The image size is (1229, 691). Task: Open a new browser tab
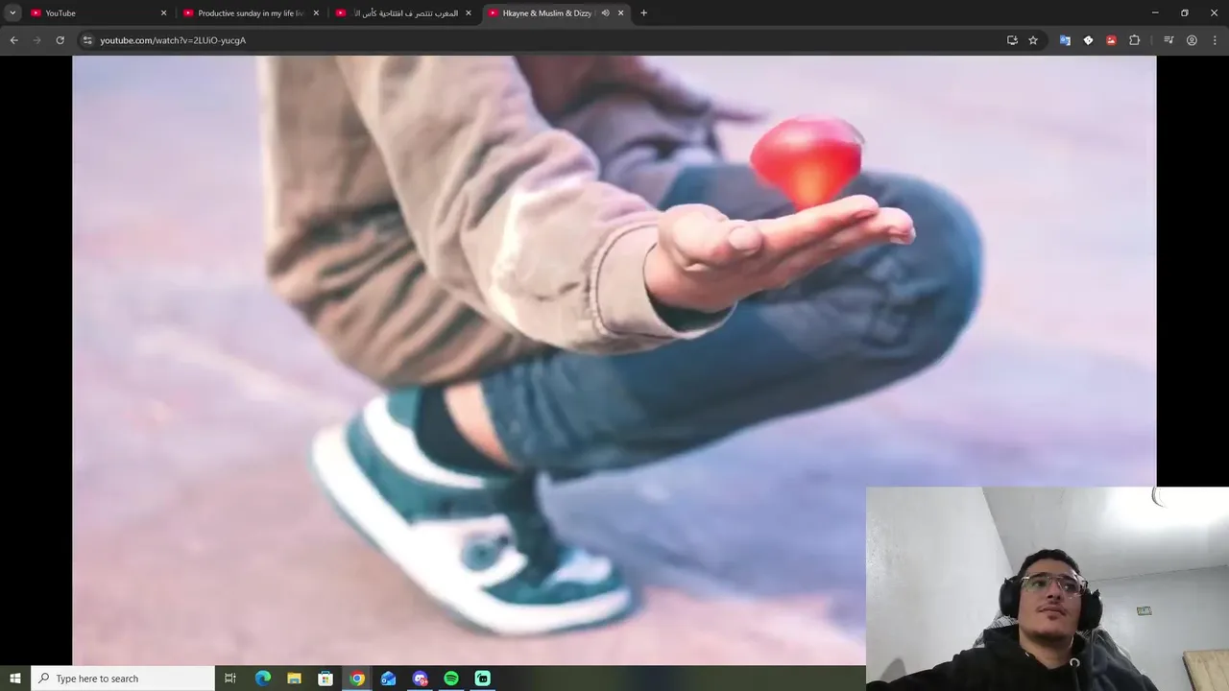tap(643, 12)
